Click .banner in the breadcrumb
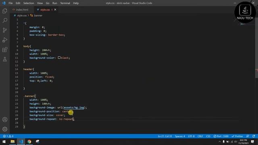This screenshot has width=258, height=145. pyautogui.click(x=38, y=15)
